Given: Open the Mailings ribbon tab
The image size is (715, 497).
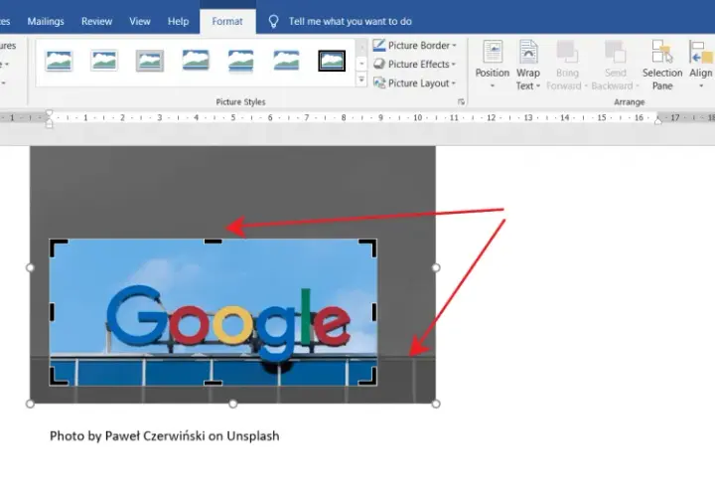Looking at the screenshot, I should click(x=46, y=22).
